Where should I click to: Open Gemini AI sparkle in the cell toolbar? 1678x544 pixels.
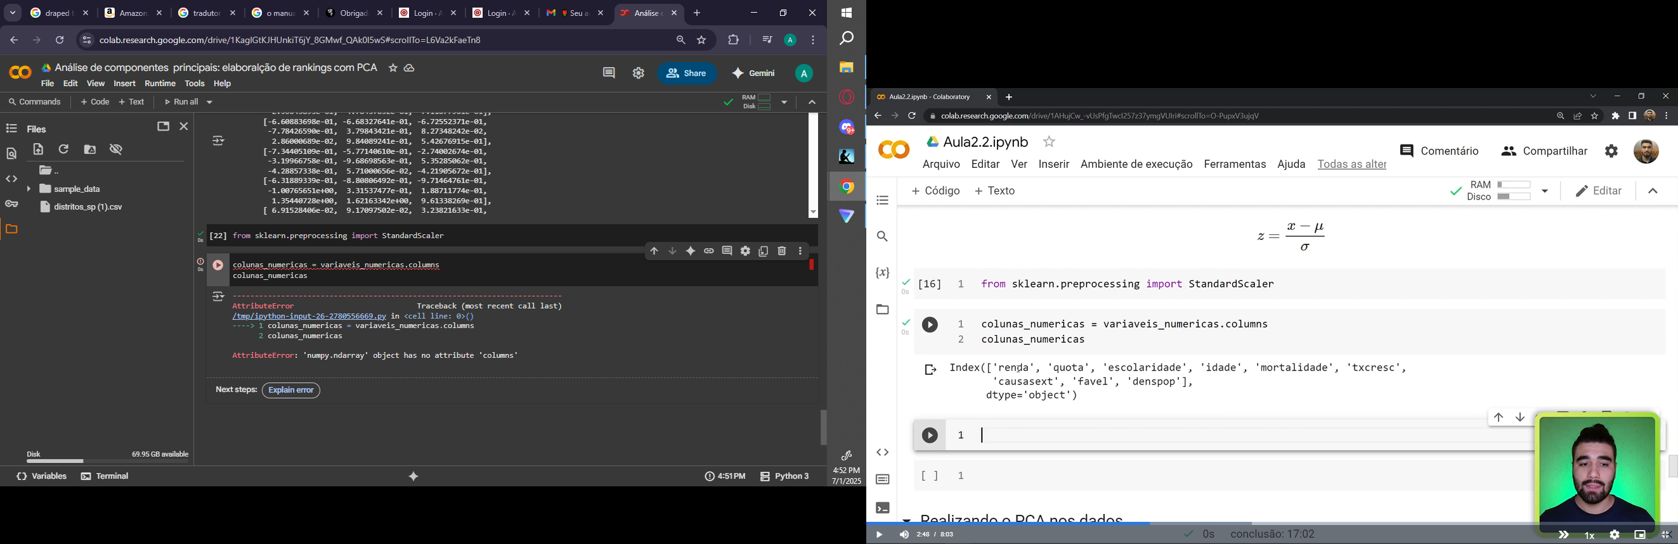[x=691, y=251]
